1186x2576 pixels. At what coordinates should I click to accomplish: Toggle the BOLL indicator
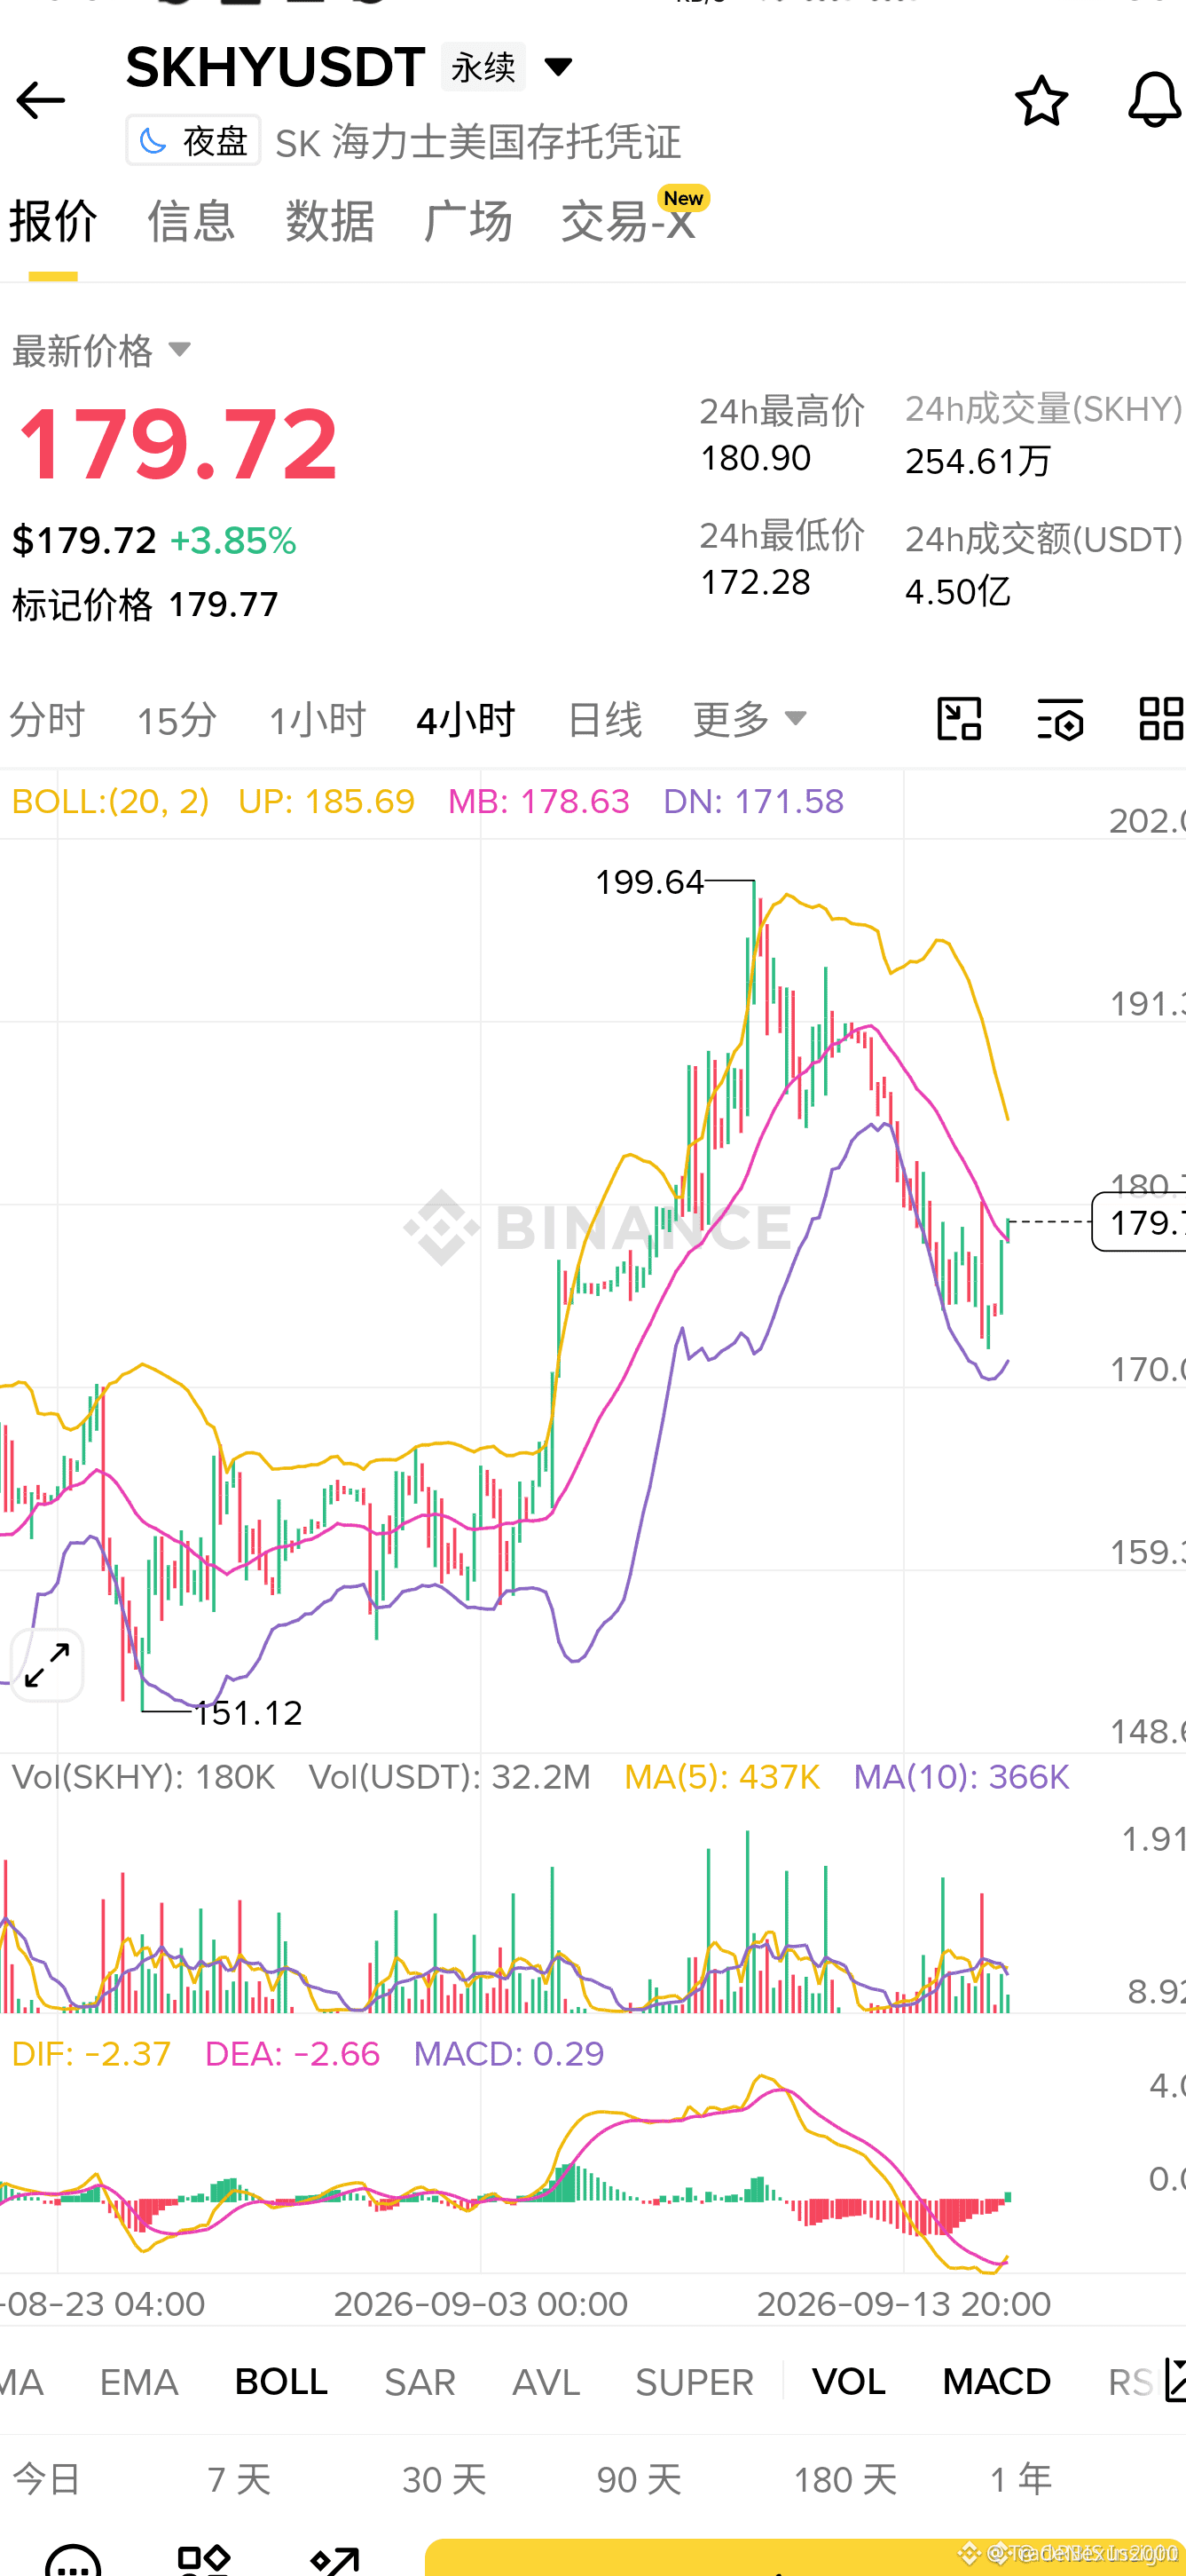281,2382
